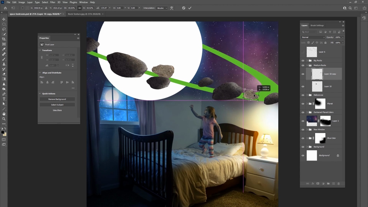This screenshot has width=368, height=207.
Task: Click the foreground color swatch
Action: 2,132
